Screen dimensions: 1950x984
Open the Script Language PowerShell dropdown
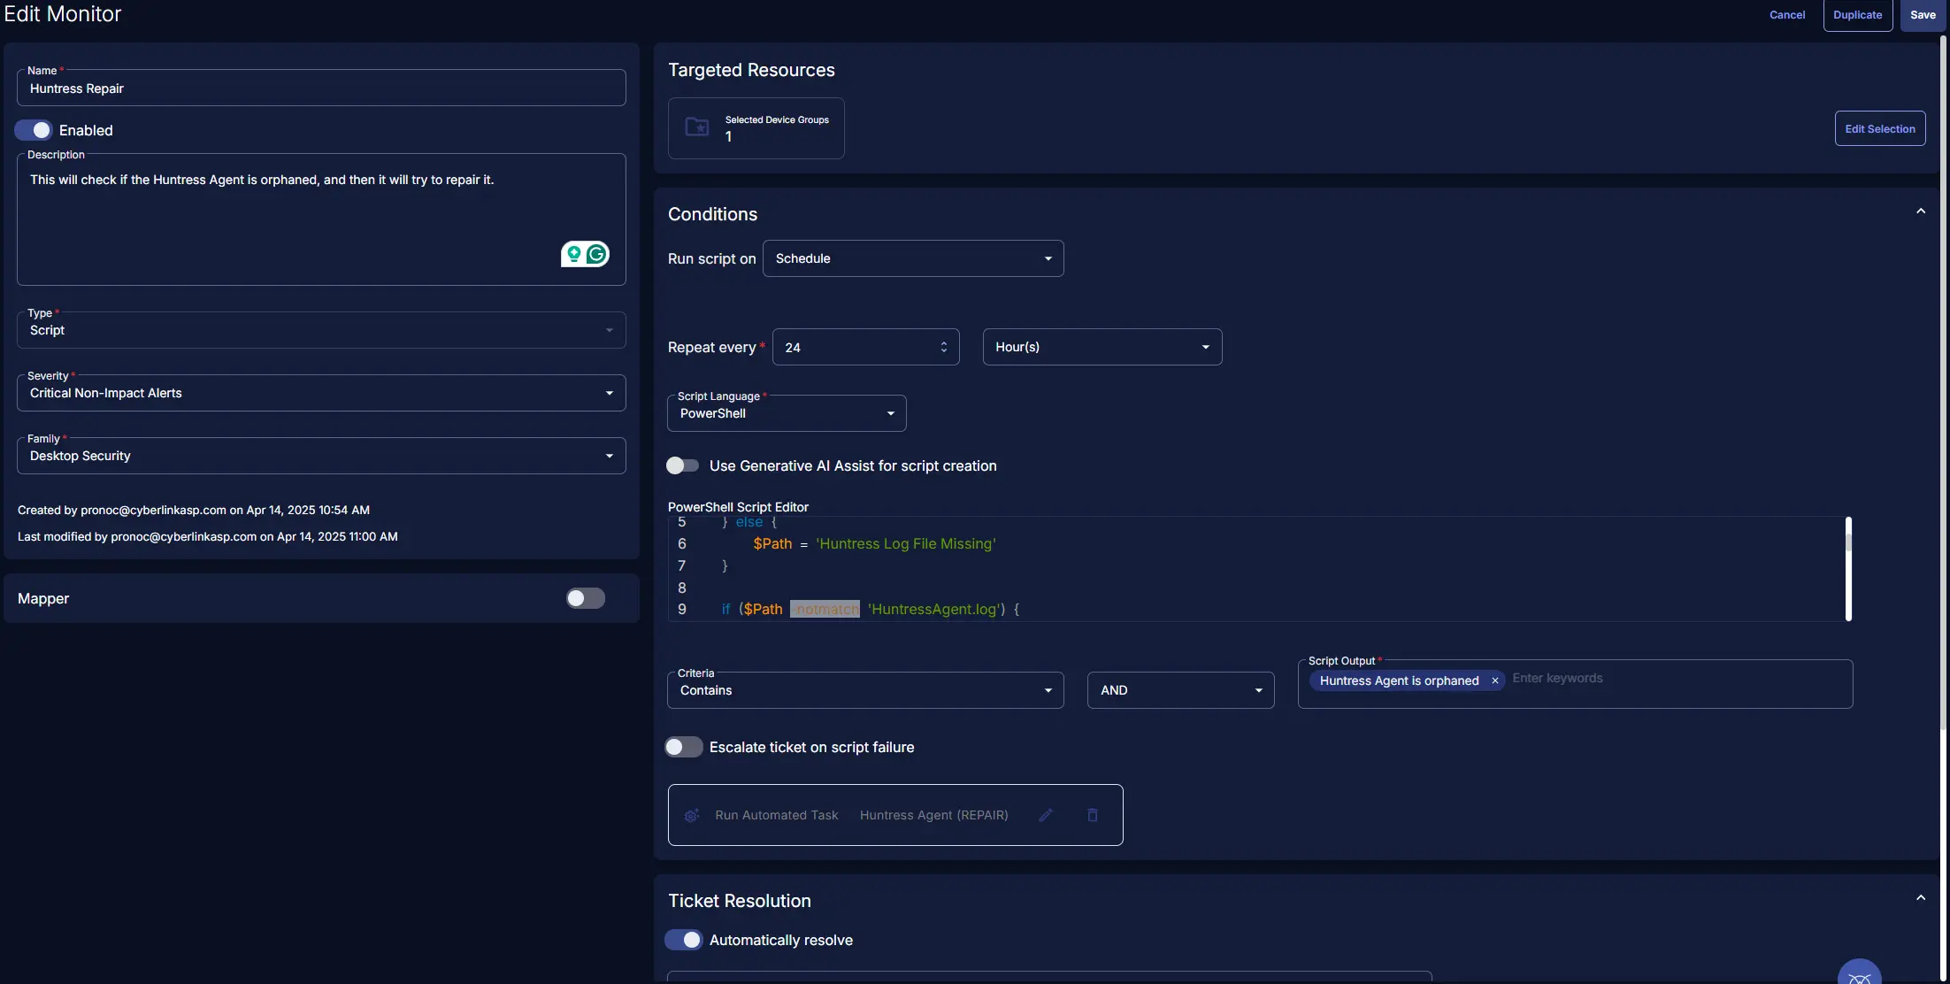(x=787, y=413)
